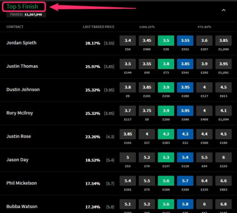Click Phil Mickelson 6.4 price box
This screenshot has height=213, width=237.
click(x=204, y=181)
